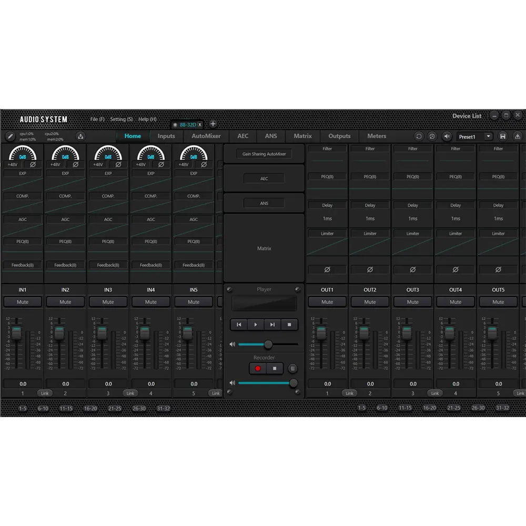The height and width of the screenshot is (526, 526).
Task: Click the IN4 gain knob dial
Action: click(151, 153)
